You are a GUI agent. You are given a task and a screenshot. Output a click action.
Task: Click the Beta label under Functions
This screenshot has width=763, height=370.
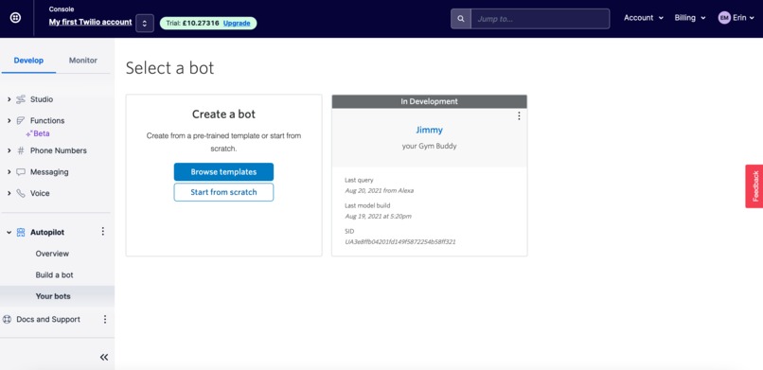(x=41, y=133)
